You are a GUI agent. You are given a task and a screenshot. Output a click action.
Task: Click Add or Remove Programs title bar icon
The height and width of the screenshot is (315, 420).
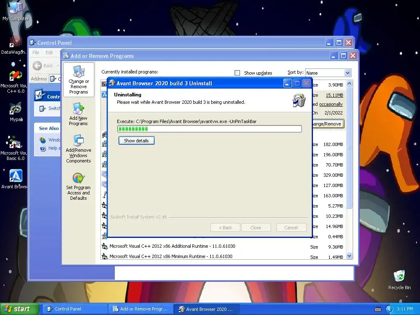click(66, 55)
